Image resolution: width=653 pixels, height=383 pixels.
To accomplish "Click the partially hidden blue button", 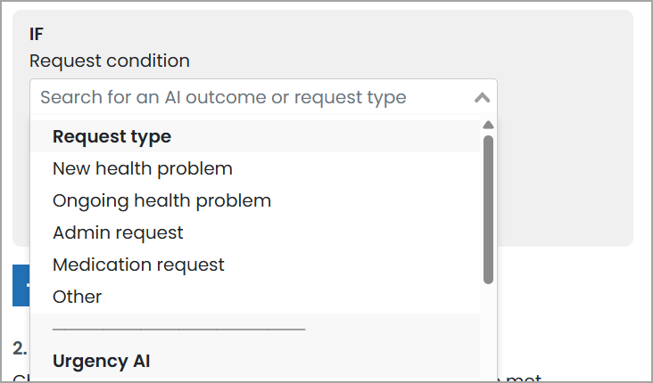I will [21, 286].
